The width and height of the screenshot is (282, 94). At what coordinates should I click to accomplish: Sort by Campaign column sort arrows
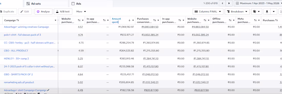click(18, 20)
